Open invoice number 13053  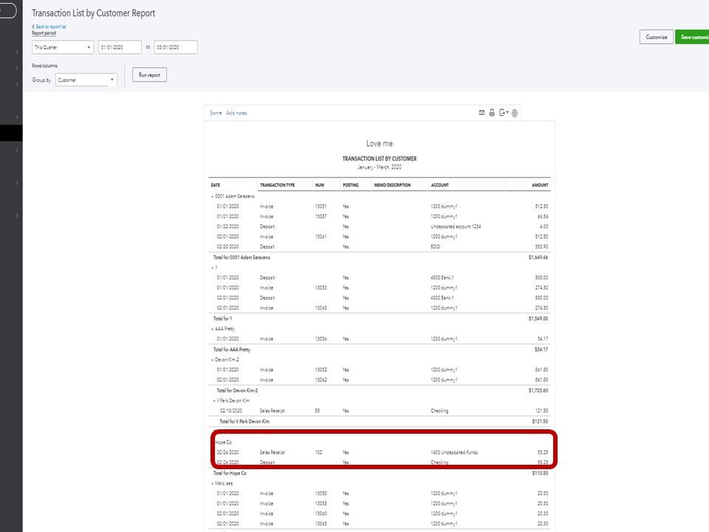(x=321, y=287)
